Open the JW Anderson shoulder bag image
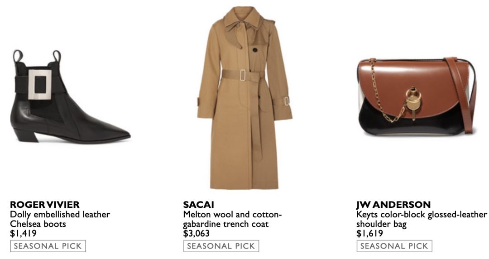489x259 pixels. [417, 96]
